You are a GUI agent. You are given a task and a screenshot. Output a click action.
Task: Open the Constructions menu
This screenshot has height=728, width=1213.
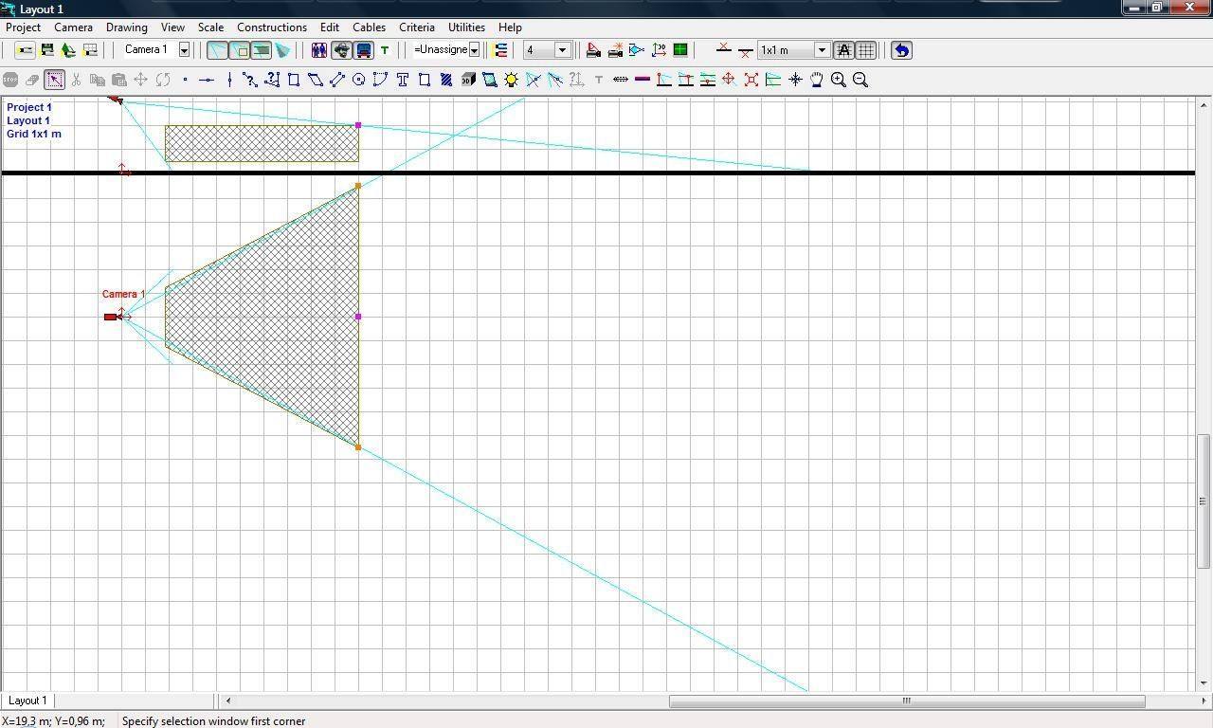[272, 27]
